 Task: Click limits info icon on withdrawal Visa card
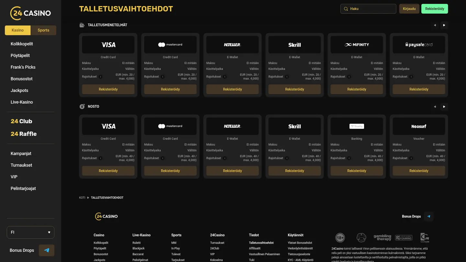(100, 158)
